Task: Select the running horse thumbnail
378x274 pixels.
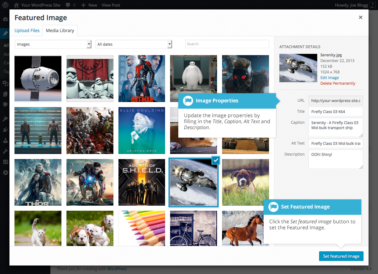Action: (x=243, y=228)
